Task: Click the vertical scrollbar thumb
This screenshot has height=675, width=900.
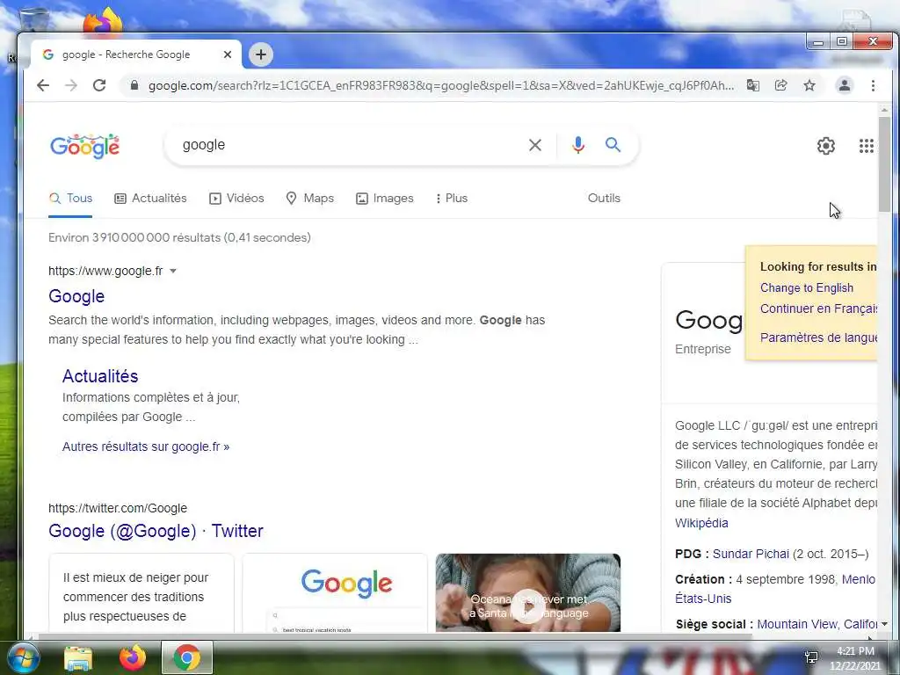Action: tap(884, 164)
